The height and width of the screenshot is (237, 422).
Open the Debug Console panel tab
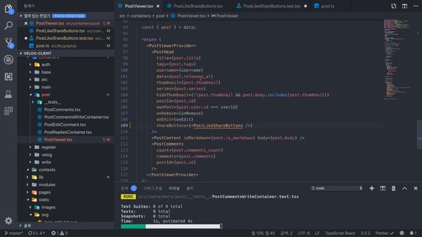point(152,188)
